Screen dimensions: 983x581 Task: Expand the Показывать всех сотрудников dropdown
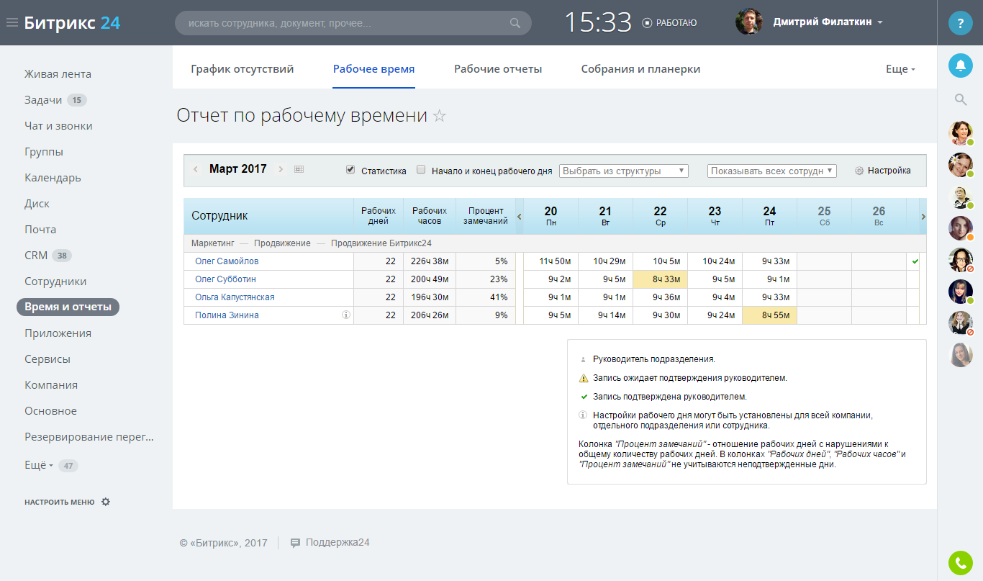coord(772,171)
